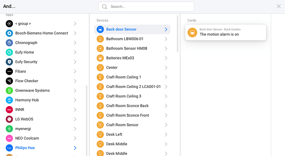Click the 'Craft Room Ceiling 1' device name
Viewport: 285px width, 156px height.
pyautogui.click(x=123, y=77)
